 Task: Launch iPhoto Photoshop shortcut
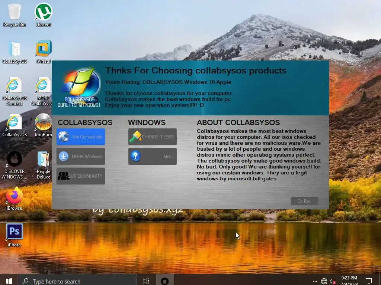[x=15, y=235]
